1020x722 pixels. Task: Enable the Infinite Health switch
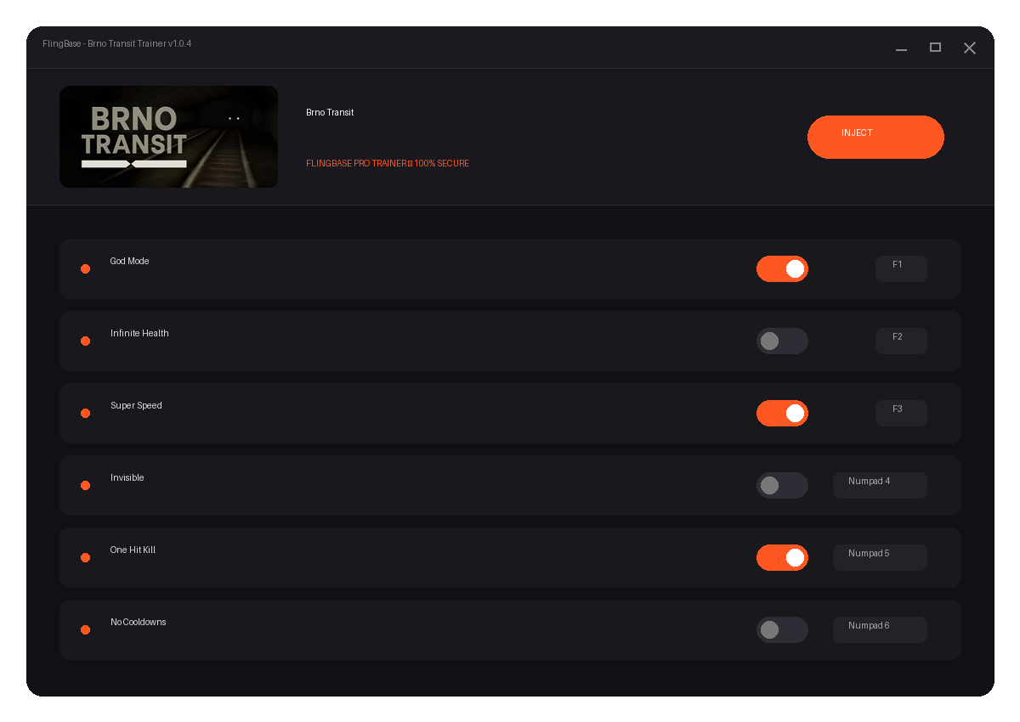pyautogui.click(x=782, y=341)
